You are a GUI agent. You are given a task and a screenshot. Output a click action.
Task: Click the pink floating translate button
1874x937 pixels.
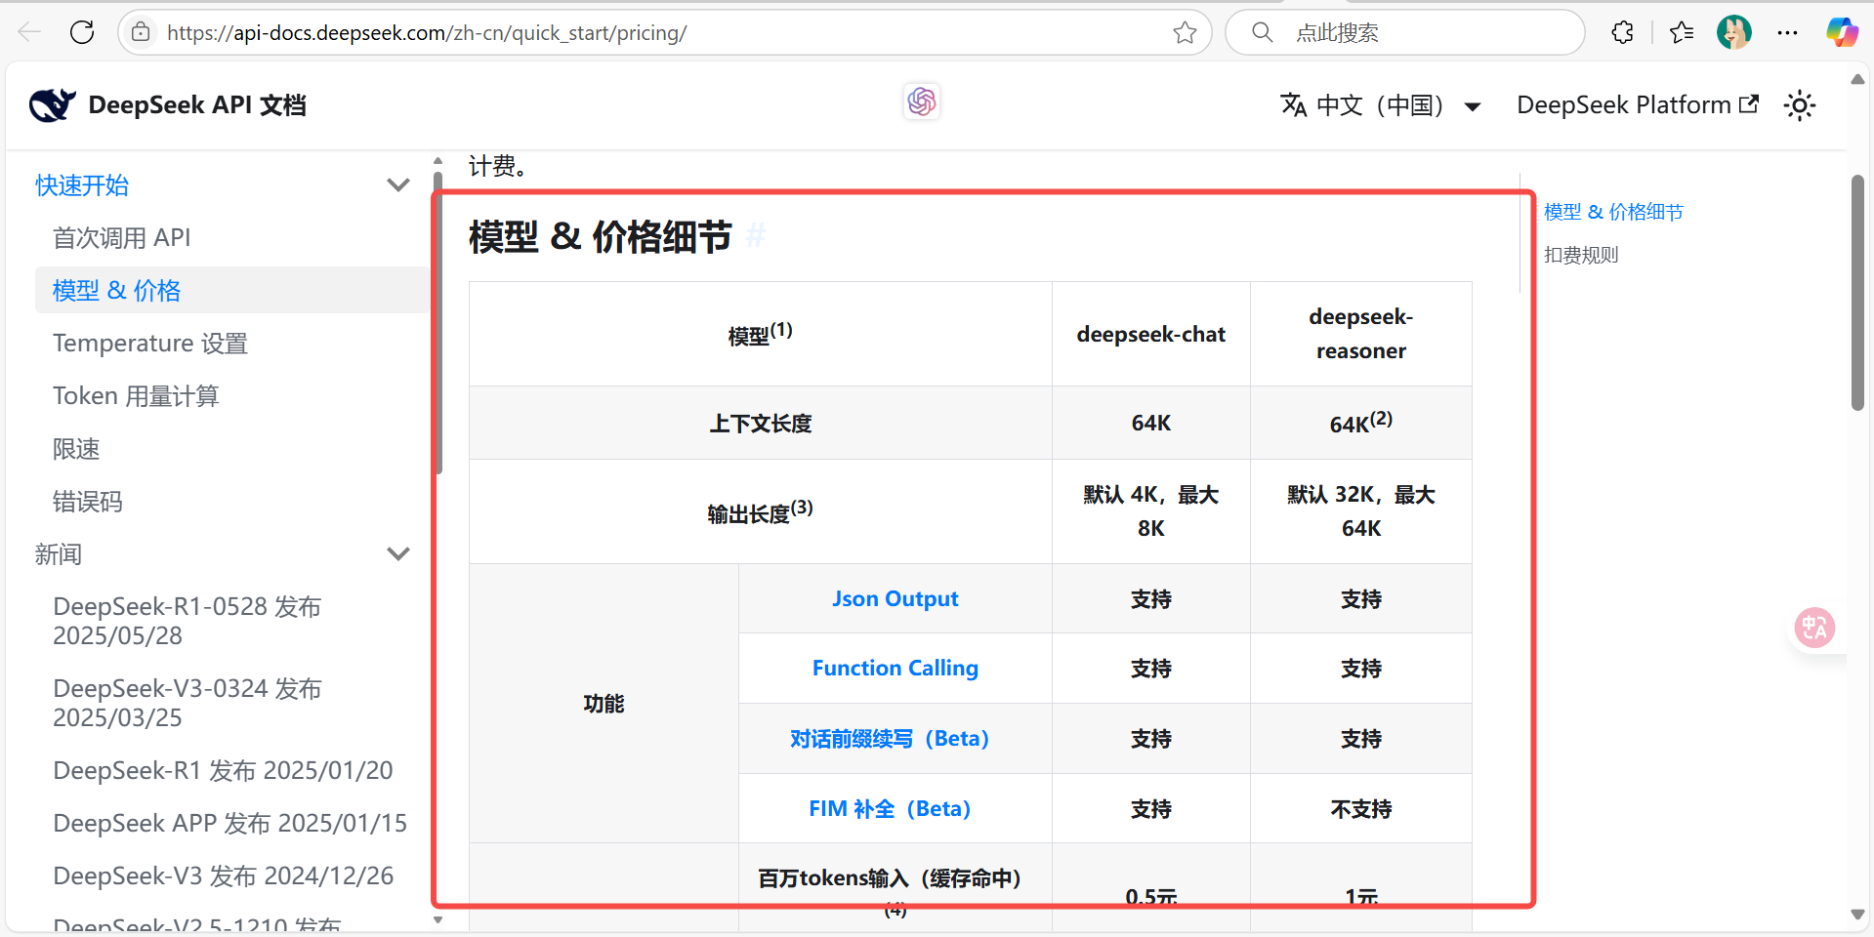coord(1814,628)
